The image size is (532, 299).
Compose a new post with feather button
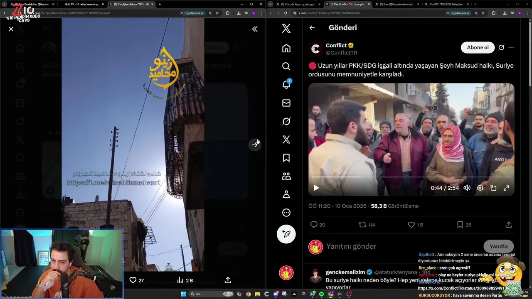click(x=286, y=234)
